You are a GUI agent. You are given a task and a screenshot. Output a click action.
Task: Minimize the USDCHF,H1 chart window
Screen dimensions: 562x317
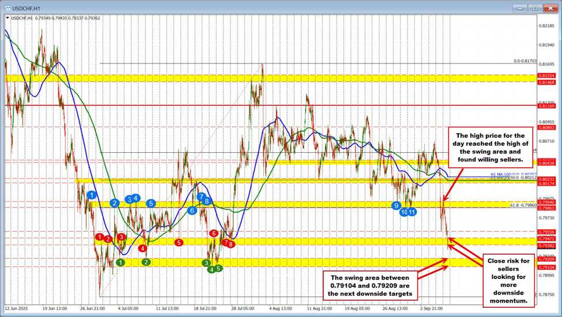coord(519,8)
